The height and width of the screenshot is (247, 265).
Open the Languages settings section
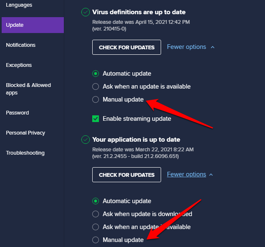pos(19,5)
